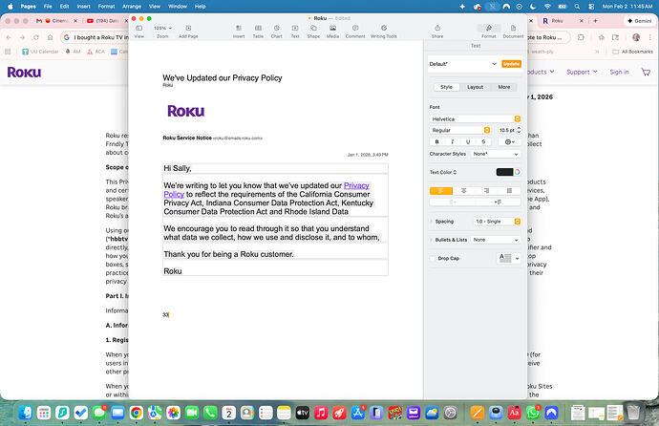Click the black text color swatch

pyautogui.click(x=504, y=172)
